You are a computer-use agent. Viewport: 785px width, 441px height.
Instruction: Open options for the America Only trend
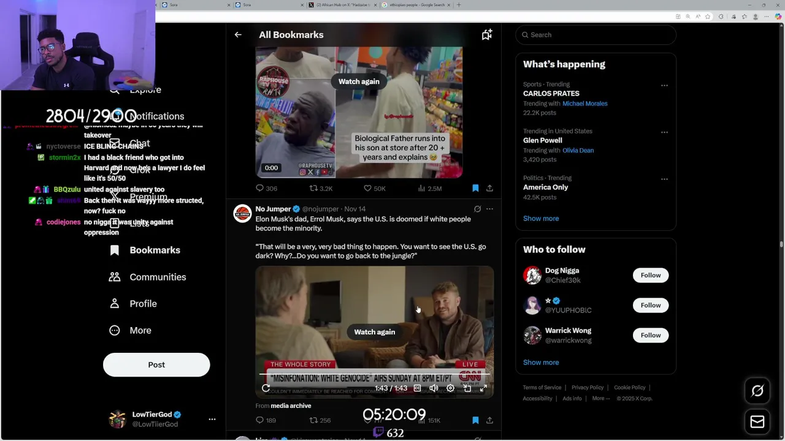(x=664, y=179)
